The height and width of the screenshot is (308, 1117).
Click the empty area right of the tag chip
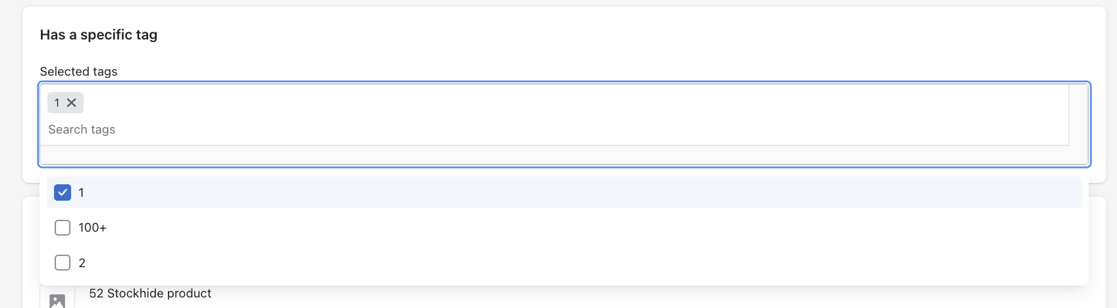coord(527,103)
